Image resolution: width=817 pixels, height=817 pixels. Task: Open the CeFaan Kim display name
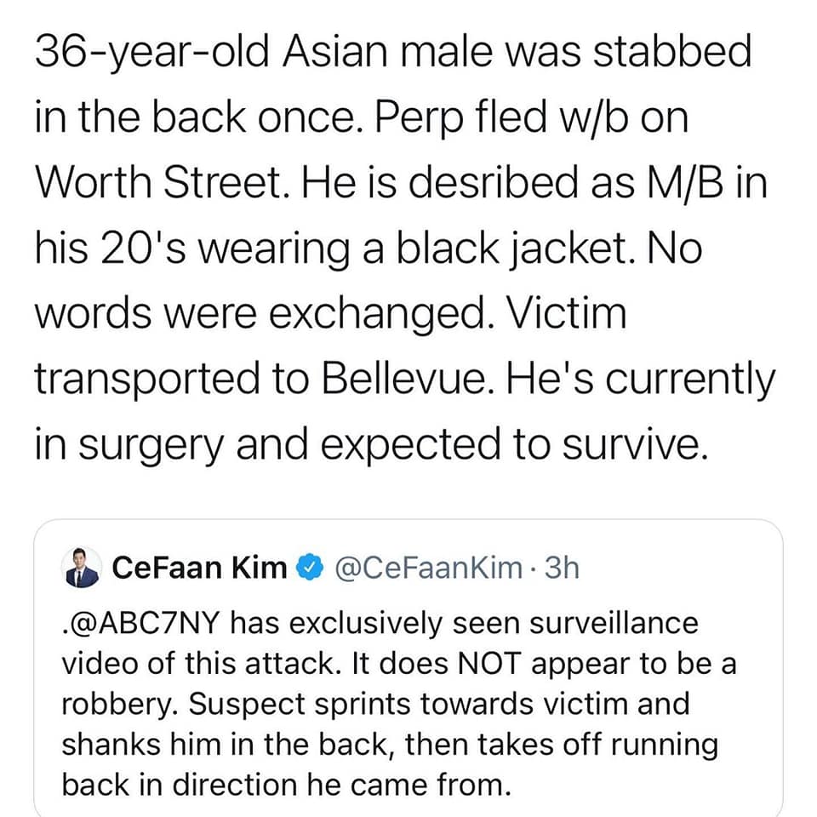pyautogui.click(x=199, y=568)
